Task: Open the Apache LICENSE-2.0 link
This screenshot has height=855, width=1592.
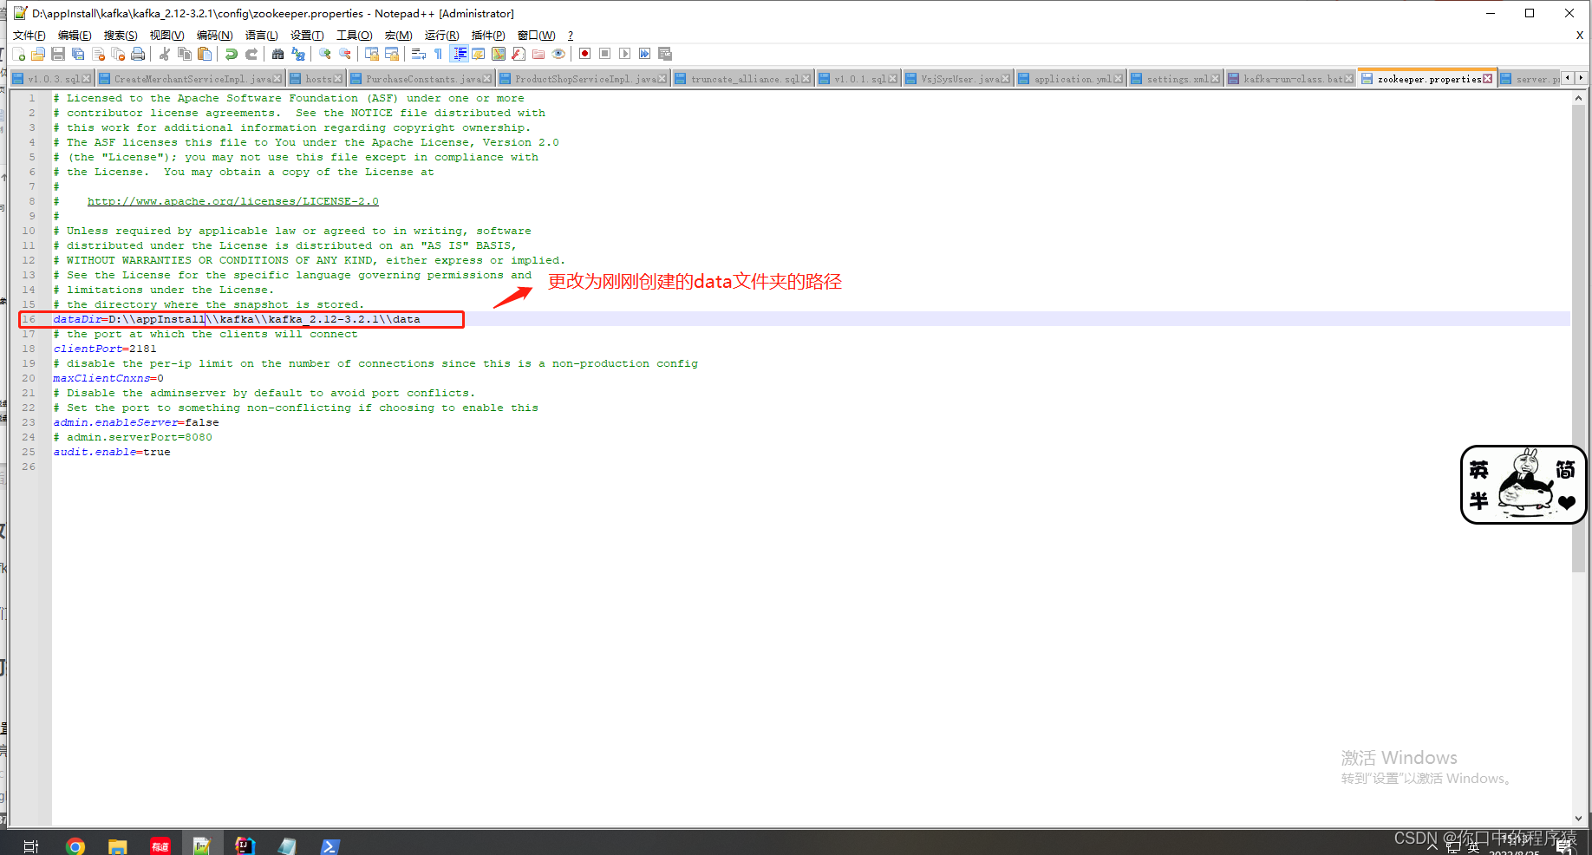Action: click(232, 201)
